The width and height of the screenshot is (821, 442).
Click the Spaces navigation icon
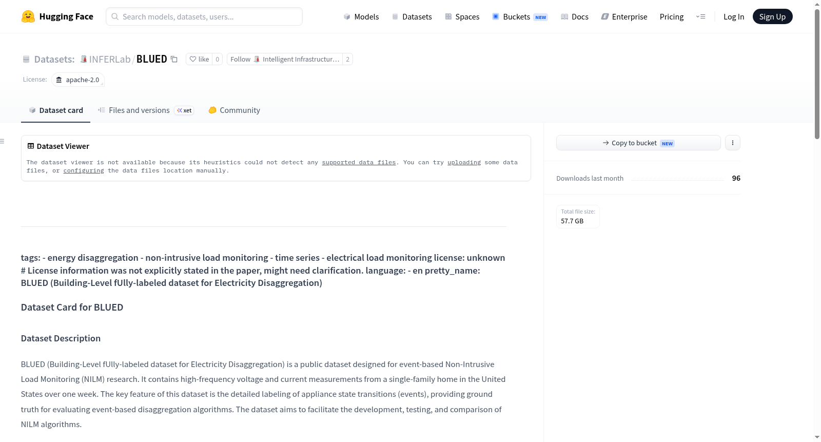448,16
